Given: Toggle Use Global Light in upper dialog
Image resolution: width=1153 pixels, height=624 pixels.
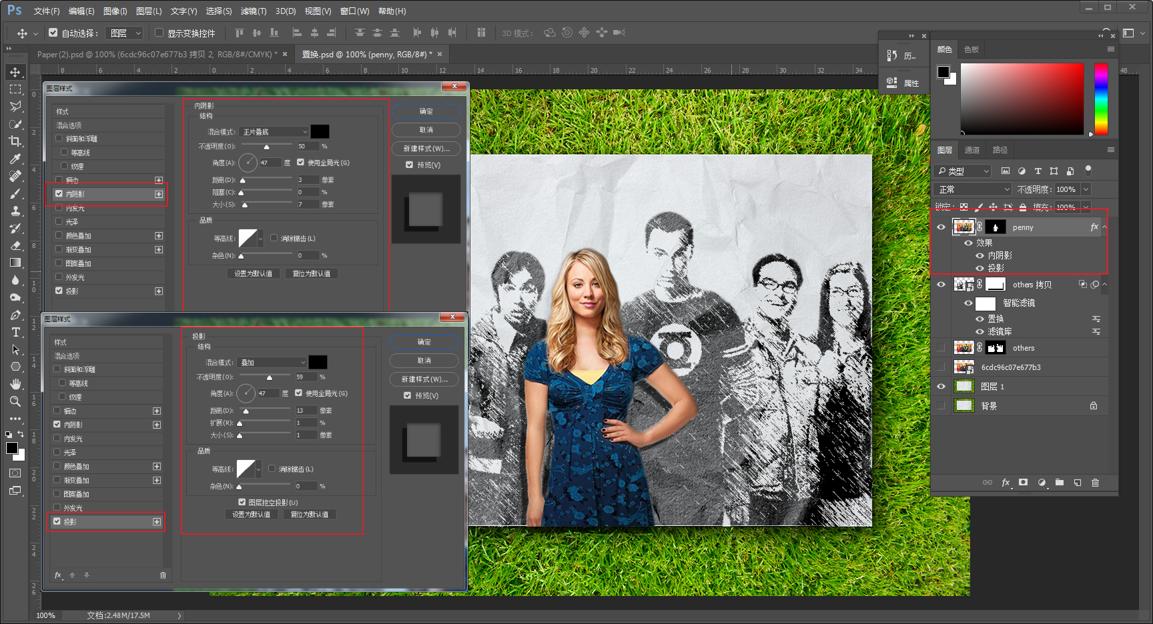Looking at the screenshot, I should tap(301, 162).
